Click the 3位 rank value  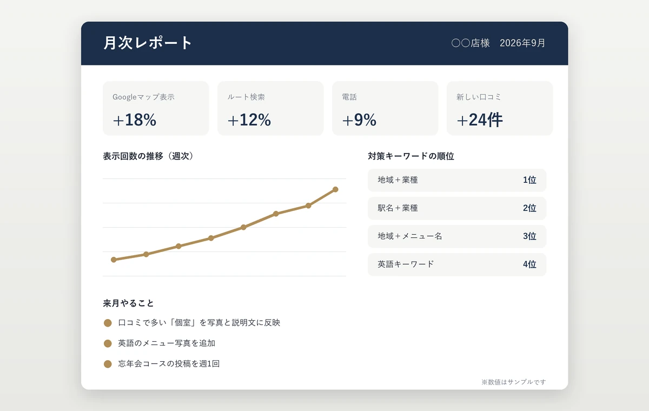point(529,236)
